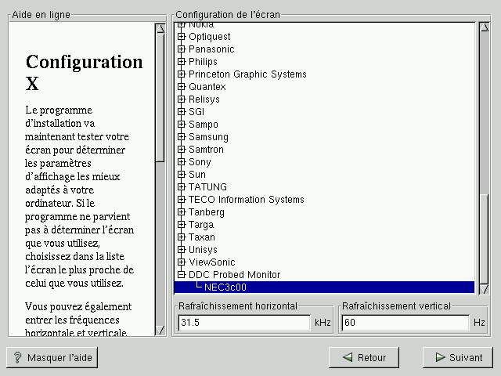501x376 pixels.
Task: Click the Rafraîchissement horizontal input field
Action: tap(244, 323)
